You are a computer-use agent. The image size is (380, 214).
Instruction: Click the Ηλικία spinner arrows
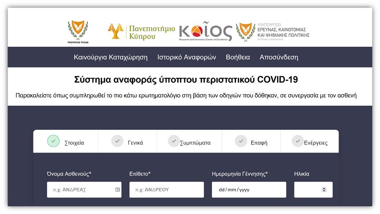324,190
